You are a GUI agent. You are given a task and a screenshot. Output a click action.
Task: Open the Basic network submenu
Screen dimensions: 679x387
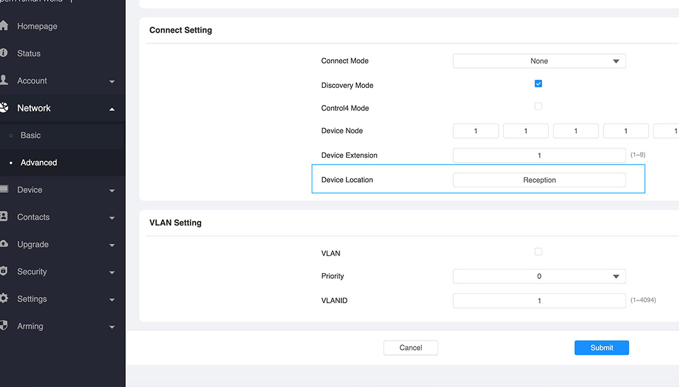click(30, 135)
